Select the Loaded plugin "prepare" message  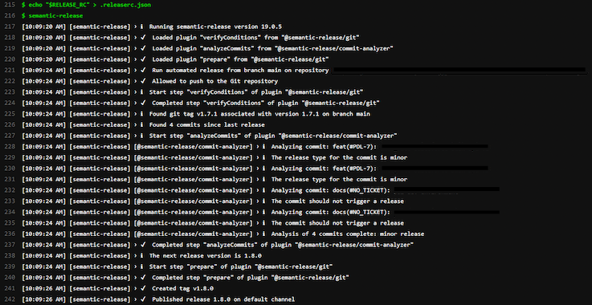coord(240,59)
